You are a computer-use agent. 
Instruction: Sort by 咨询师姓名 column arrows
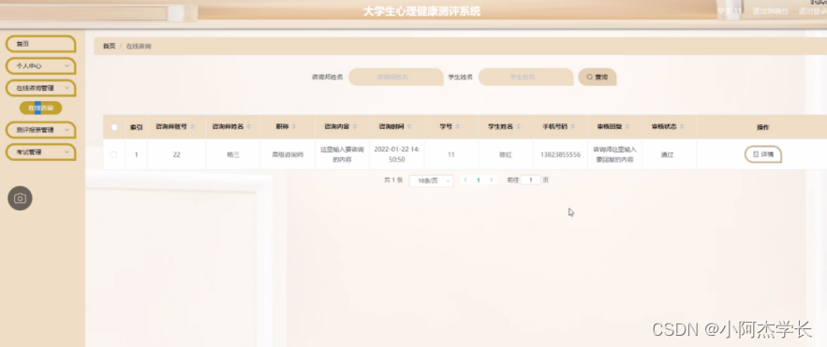(x=248, y=127)
